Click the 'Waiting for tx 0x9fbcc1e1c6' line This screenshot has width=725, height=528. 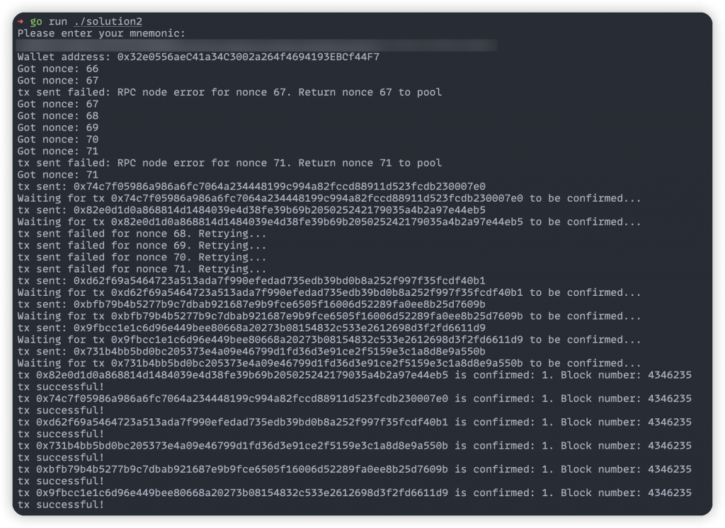tap(329, 340)
